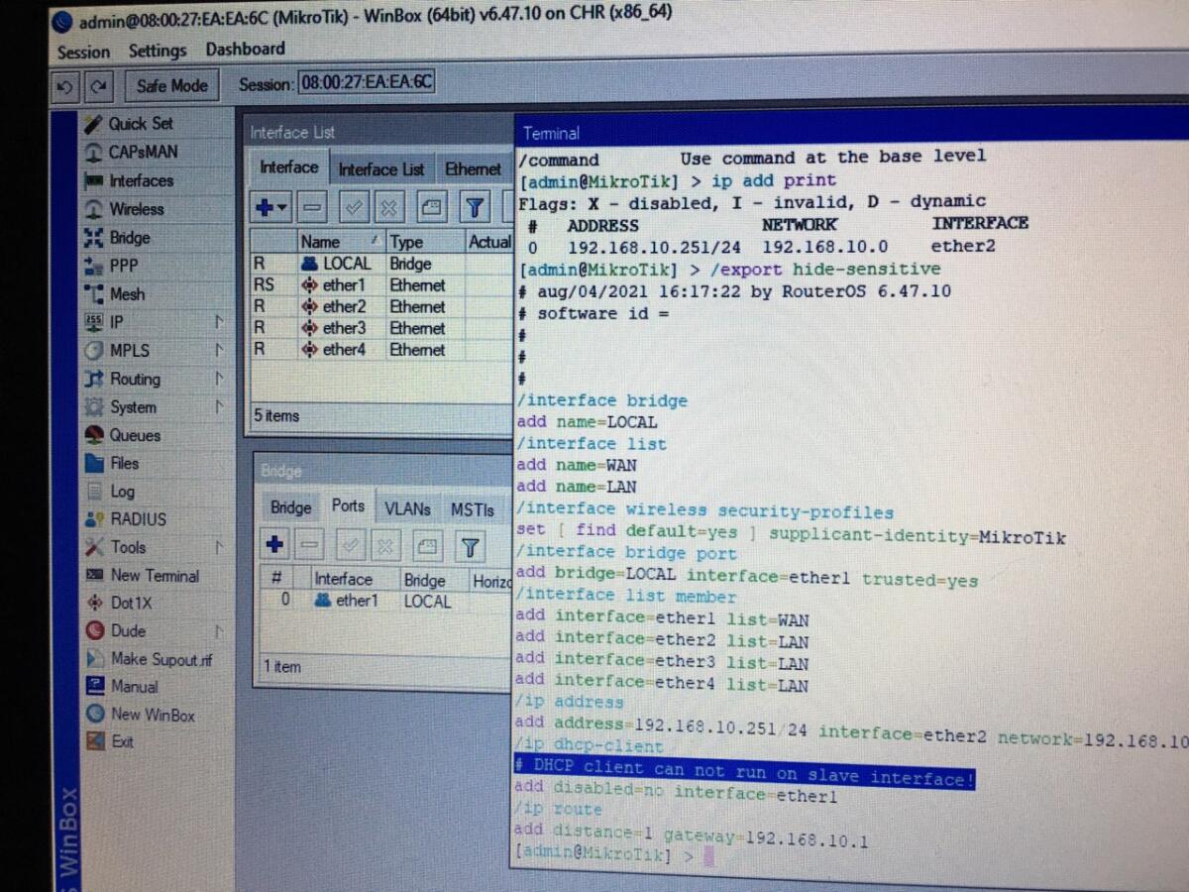Select VLANs tab in Bridge window
The width and height of the screenshot is (1189, 892).
coord(407,508)
